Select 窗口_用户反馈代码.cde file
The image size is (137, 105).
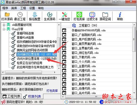(87, 39)
